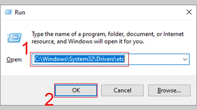Screen dimensions: 197x110
Task: Click the word "Internet" in the description
Action: (173, 34)
